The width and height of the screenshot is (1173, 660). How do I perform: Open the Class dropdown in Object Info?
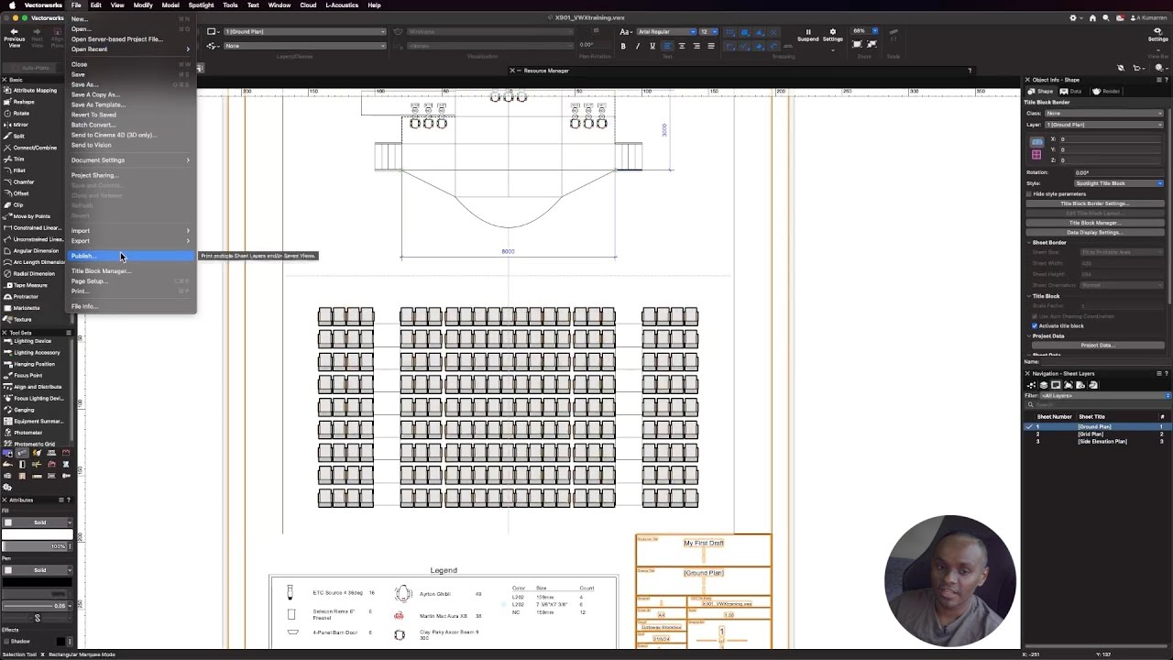tap(1104, 114)
